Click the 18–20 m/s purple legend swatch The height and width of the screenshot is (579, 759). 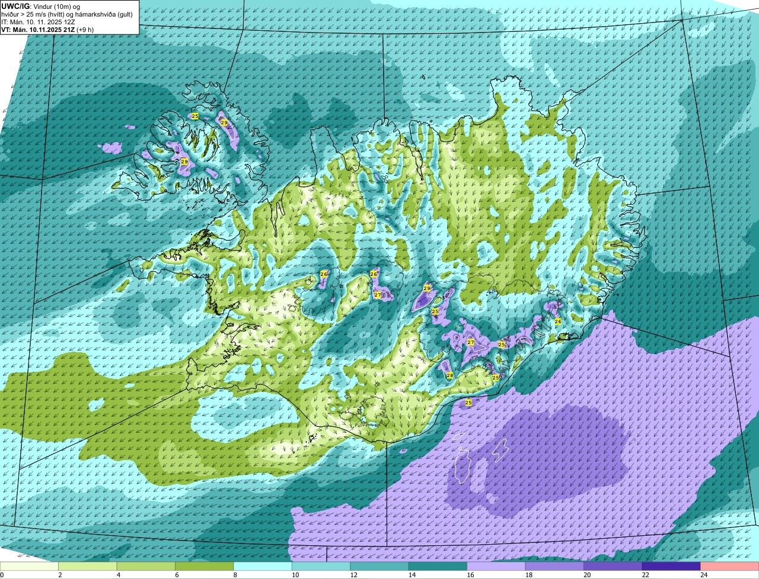[555, 566]
